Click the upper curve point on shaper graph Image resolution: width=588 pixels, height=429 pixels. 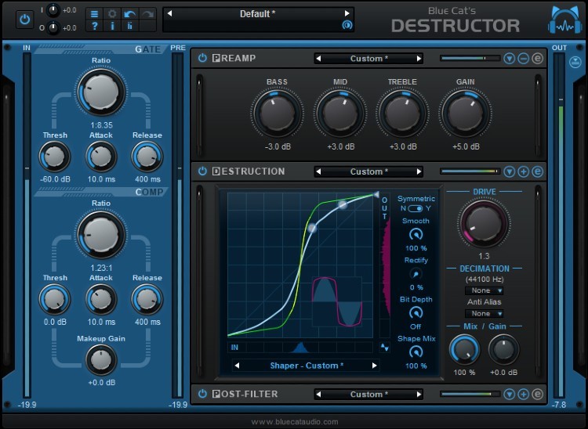coord(342,204)
